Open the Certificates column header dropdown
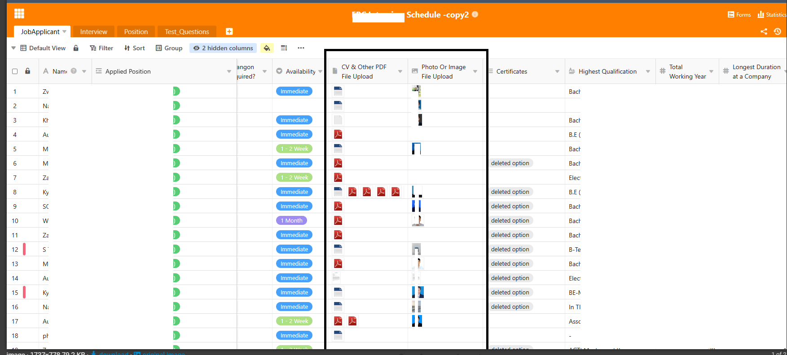Viewport: 787px width, 355px height. pos(557,71)
